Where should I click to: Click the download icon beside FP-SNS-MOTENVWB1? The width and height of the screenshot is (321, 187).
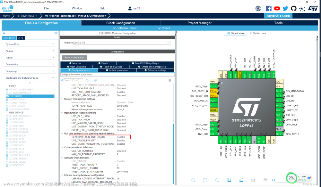pos(7,90)
